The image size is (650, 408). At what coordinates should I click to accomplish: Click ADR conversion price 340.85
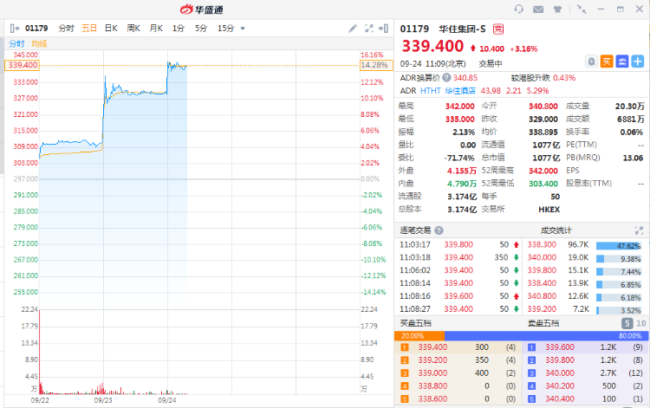click(465, 77)
